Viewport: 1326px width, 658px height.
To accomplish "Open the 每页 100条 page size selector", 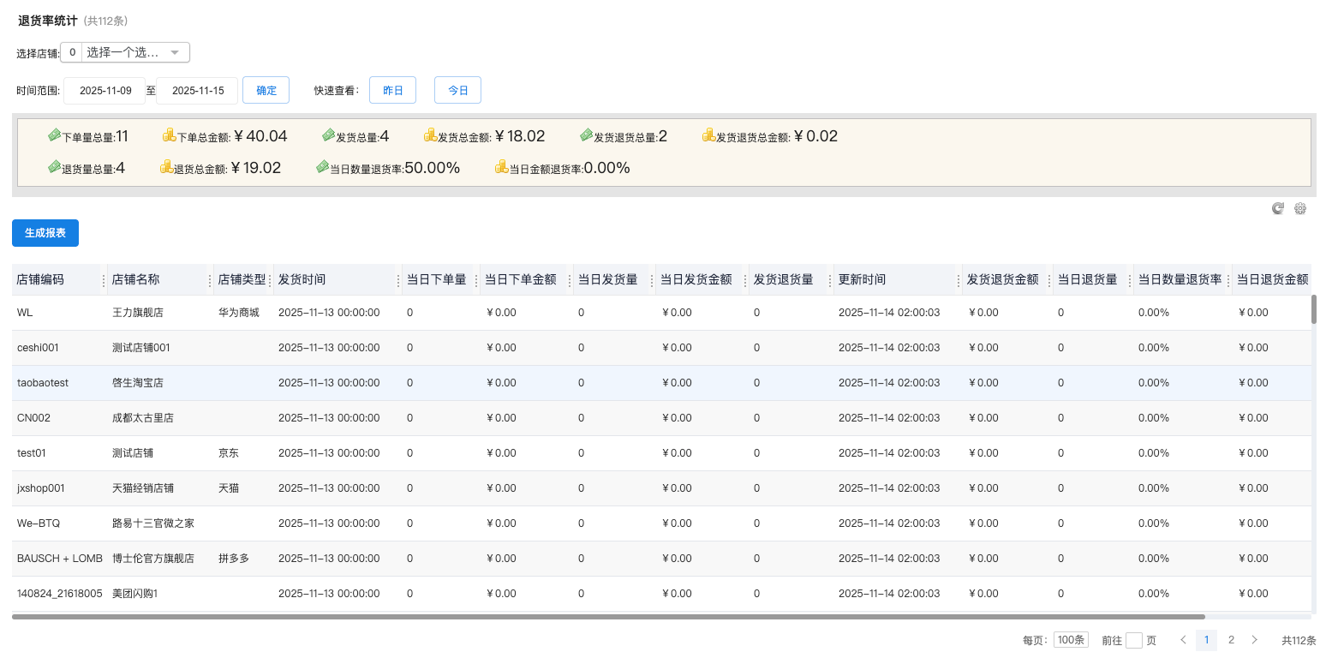I will (x=1071, y=640).
